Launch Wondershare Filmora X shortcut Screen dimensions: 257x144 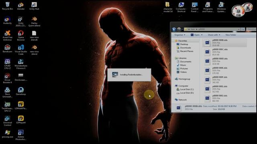coord(21,64)
